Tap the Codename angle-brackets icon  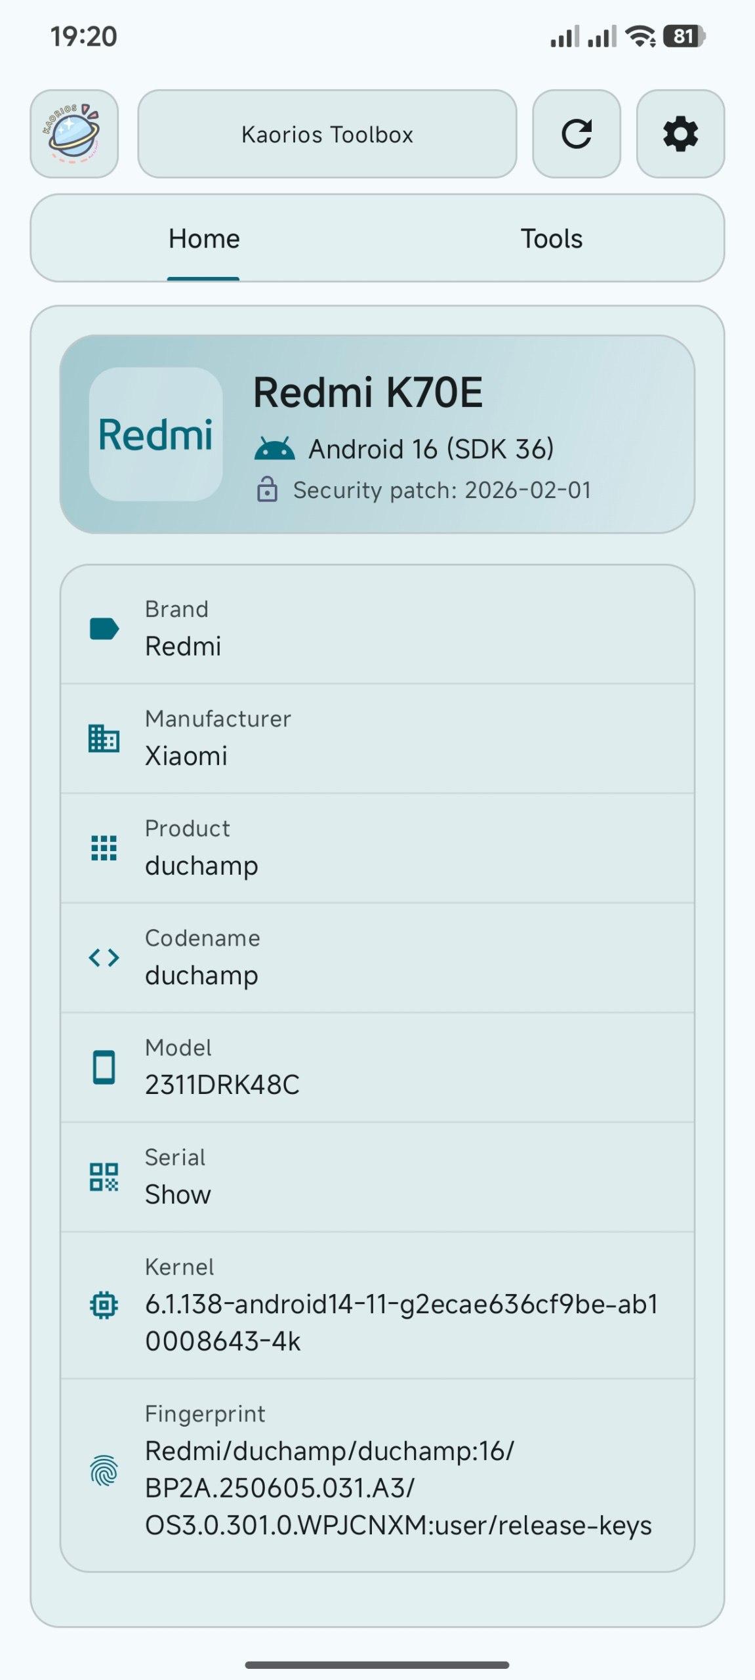pyautogui.click(x=104, y=957)
